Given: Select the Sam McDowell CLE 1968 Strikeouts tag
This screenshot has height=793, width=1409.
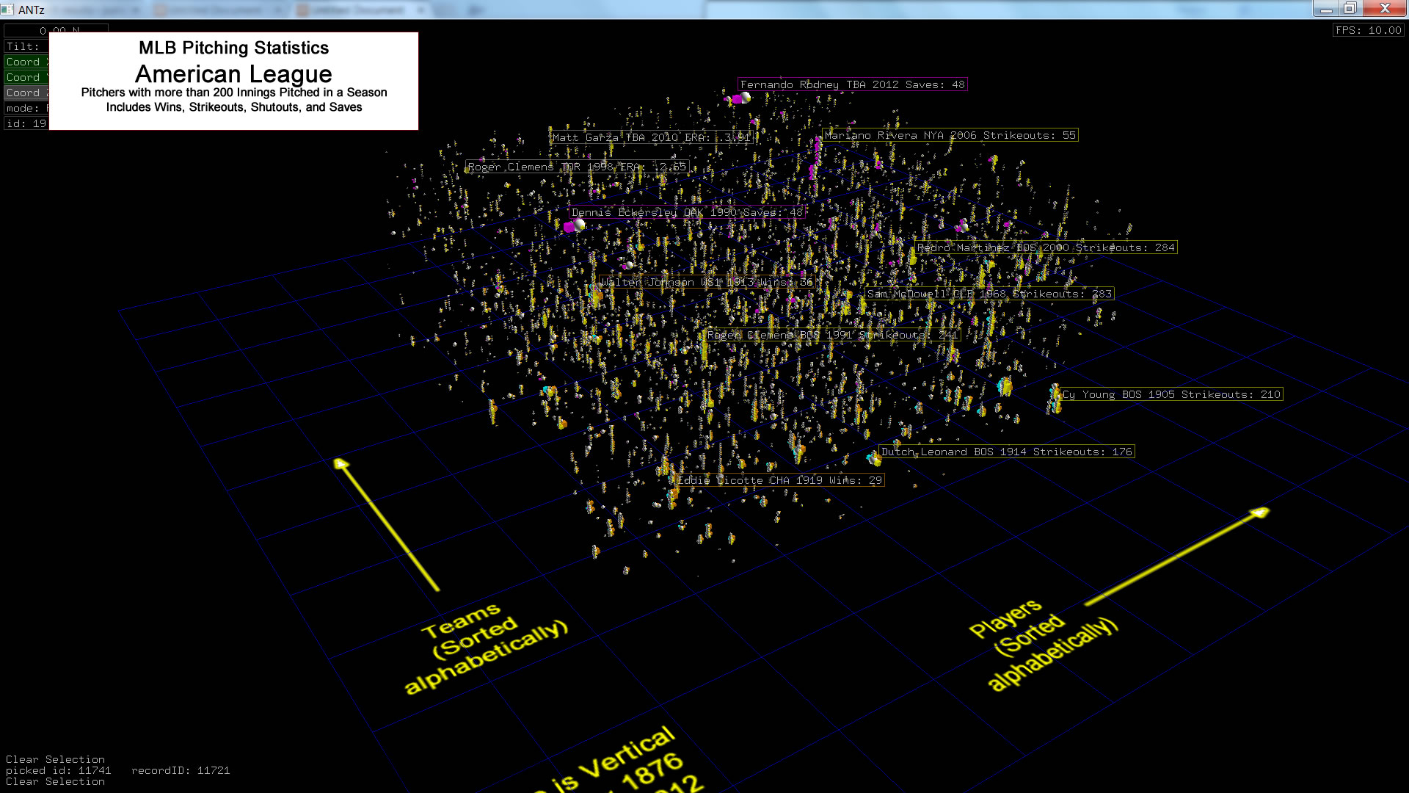Looking at the screenshot, I should coord(989,294).
